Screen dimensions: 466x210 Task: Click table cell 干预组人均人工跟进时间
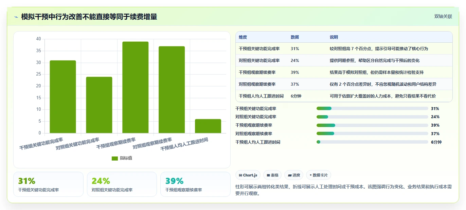coord(261,96)
